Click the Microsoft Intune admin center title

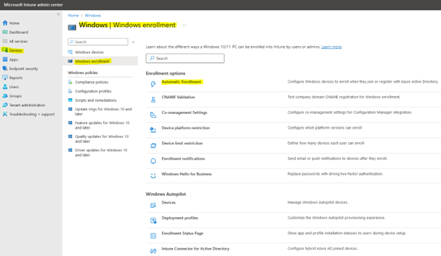point(33,5)
